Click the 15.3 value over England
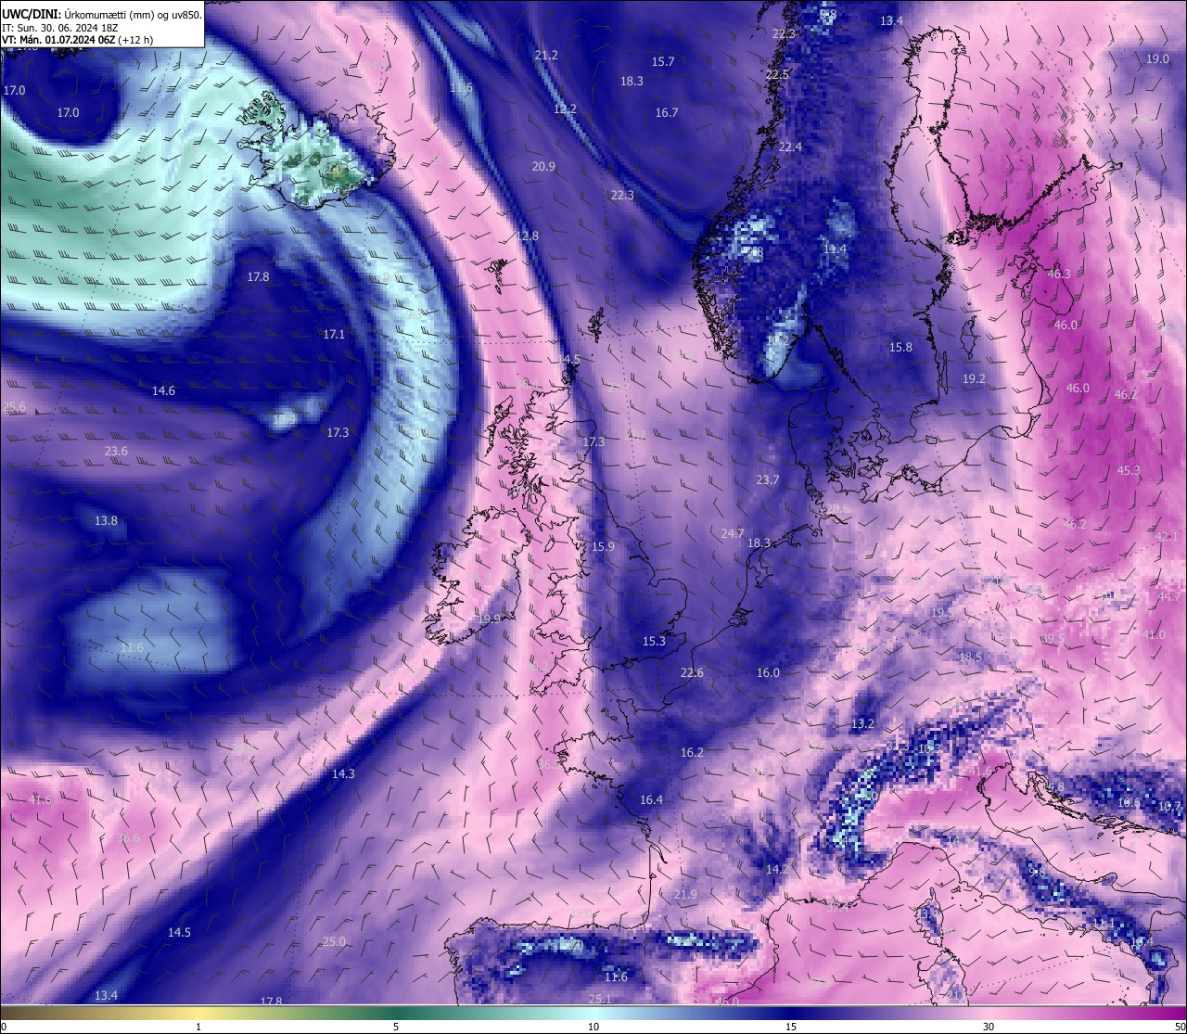 coord(654,641)
